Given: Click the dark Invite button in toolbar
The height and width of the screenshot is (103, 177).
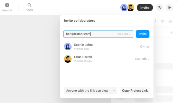Looking at the screenshot, I should [145, 8].
